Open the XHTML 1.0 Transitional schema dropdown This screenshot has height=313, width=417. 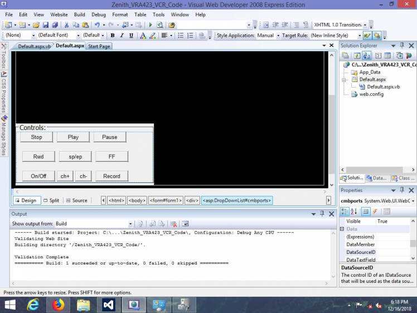(x=365, y=25)
